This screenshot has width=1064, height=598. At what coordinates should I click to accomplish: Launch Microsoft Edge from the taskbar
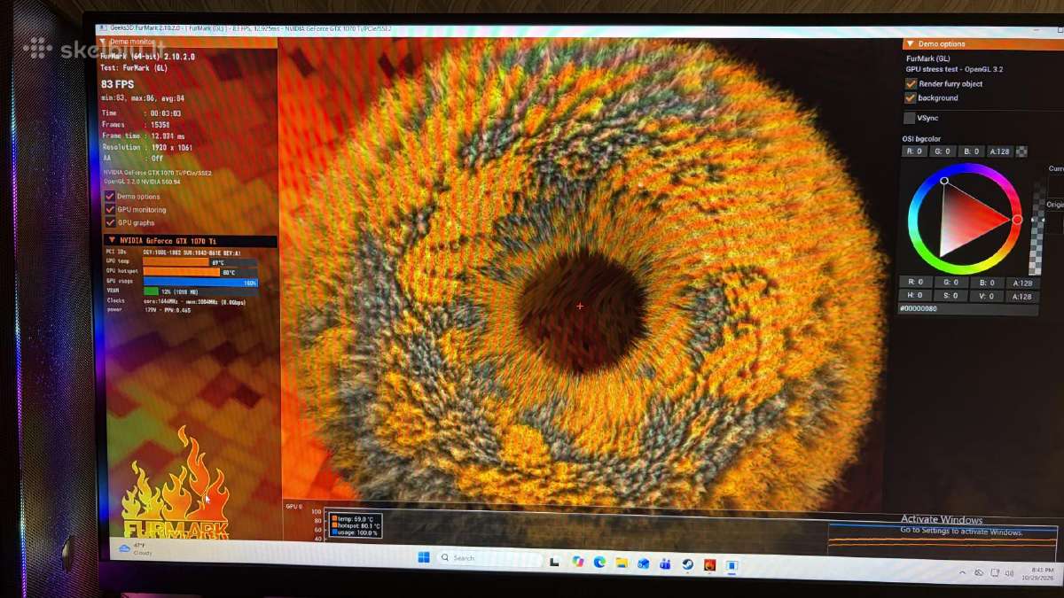599,563
